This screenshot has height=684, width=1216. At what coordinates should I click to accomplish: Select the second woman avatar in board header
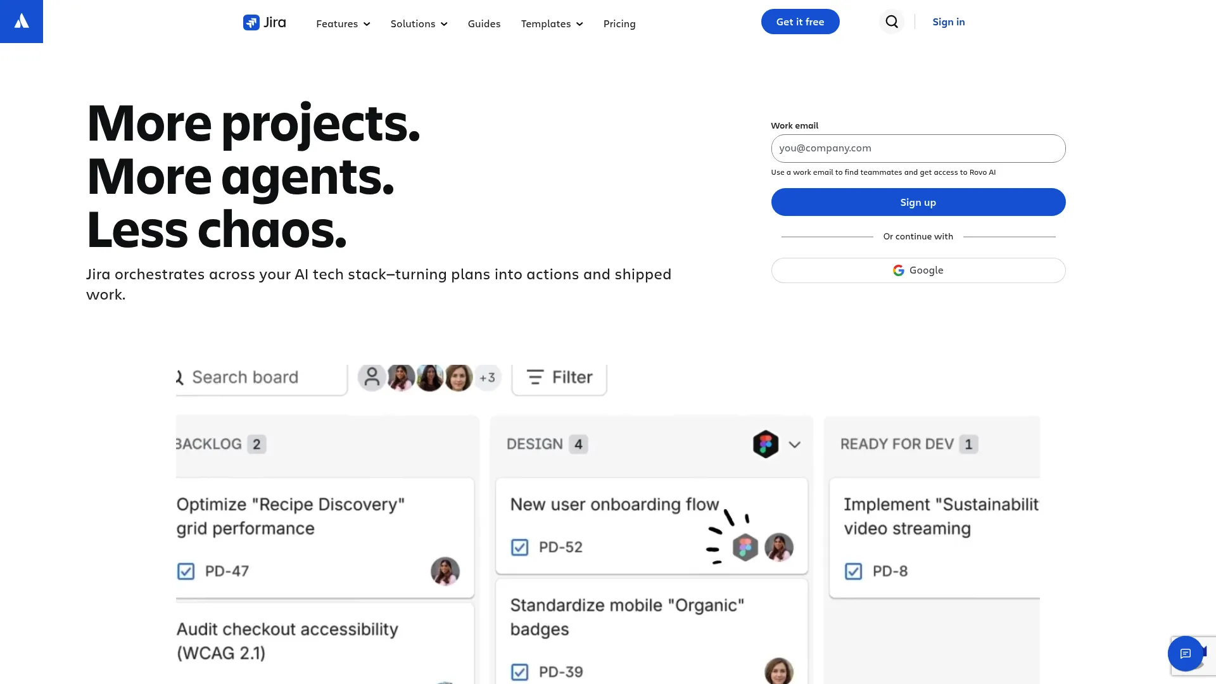click(430, 377)
